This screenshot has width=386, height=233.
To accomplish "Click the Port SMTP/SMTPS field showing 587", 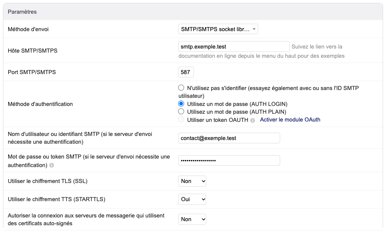I will click(186, 72).
